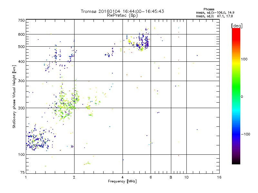258x193 pixels.
Task: Click the x-axis tick label '1'
Action: (26, 177)
